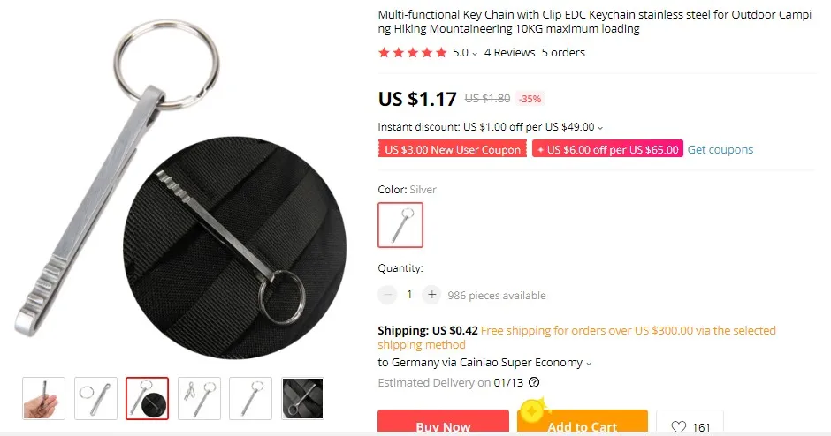The width and height of the screenshot is (831, 436).
Task: Click the estimated delivery help question mark icon
Action: [x=534, y=382]
